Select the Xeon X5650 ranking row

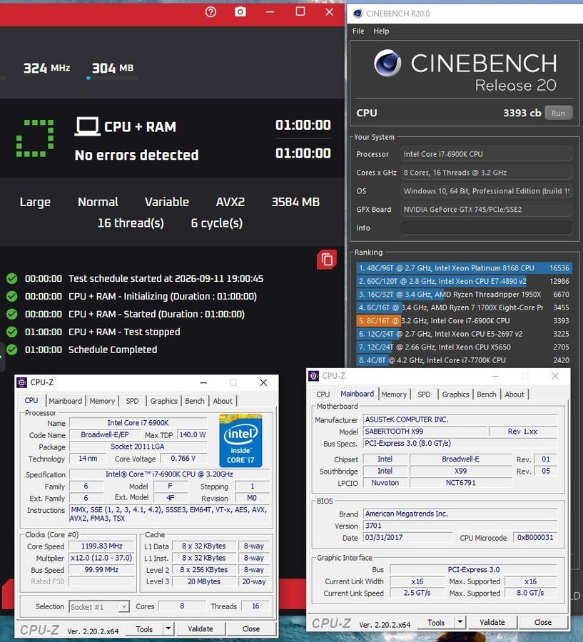click(463, 347)
